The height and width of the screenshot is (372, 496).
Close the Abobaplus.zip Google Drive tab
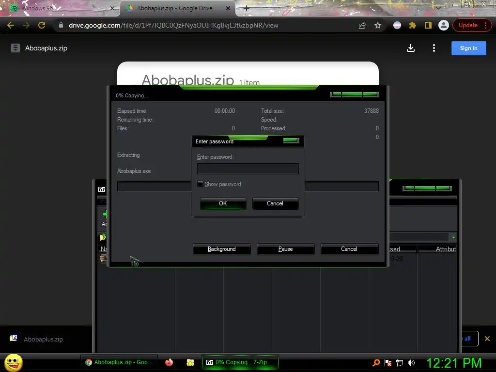(x=228, y=8)
